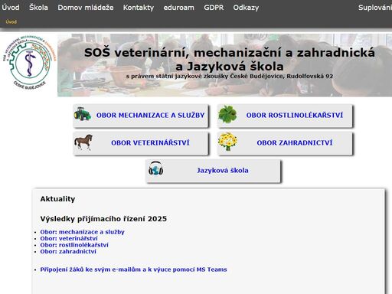This screenshot has height=294, width=392.
Task: Click the globe with headphones icon
Action: point(155,168)
